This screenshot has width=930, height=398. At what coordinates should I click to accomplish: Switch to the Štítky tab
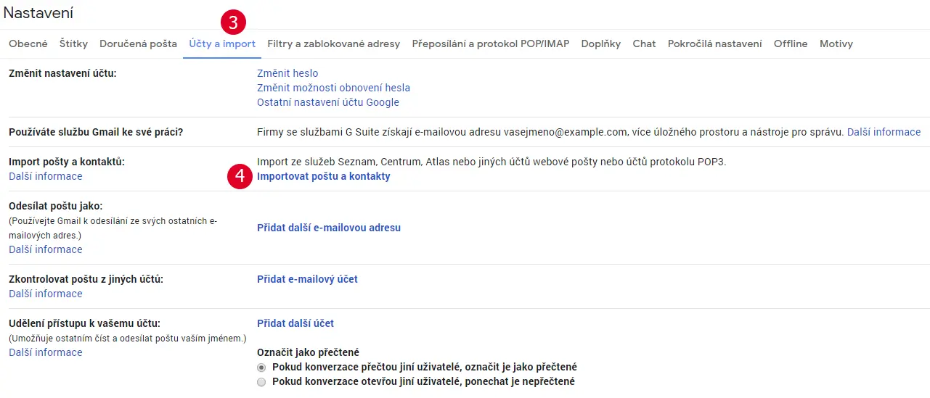tap(73, 43)
